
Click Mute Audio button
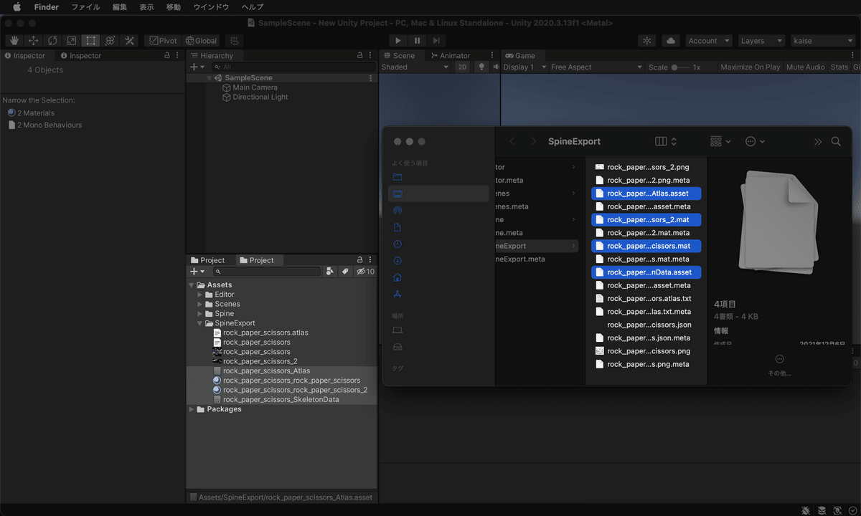[x=805, y=67]
